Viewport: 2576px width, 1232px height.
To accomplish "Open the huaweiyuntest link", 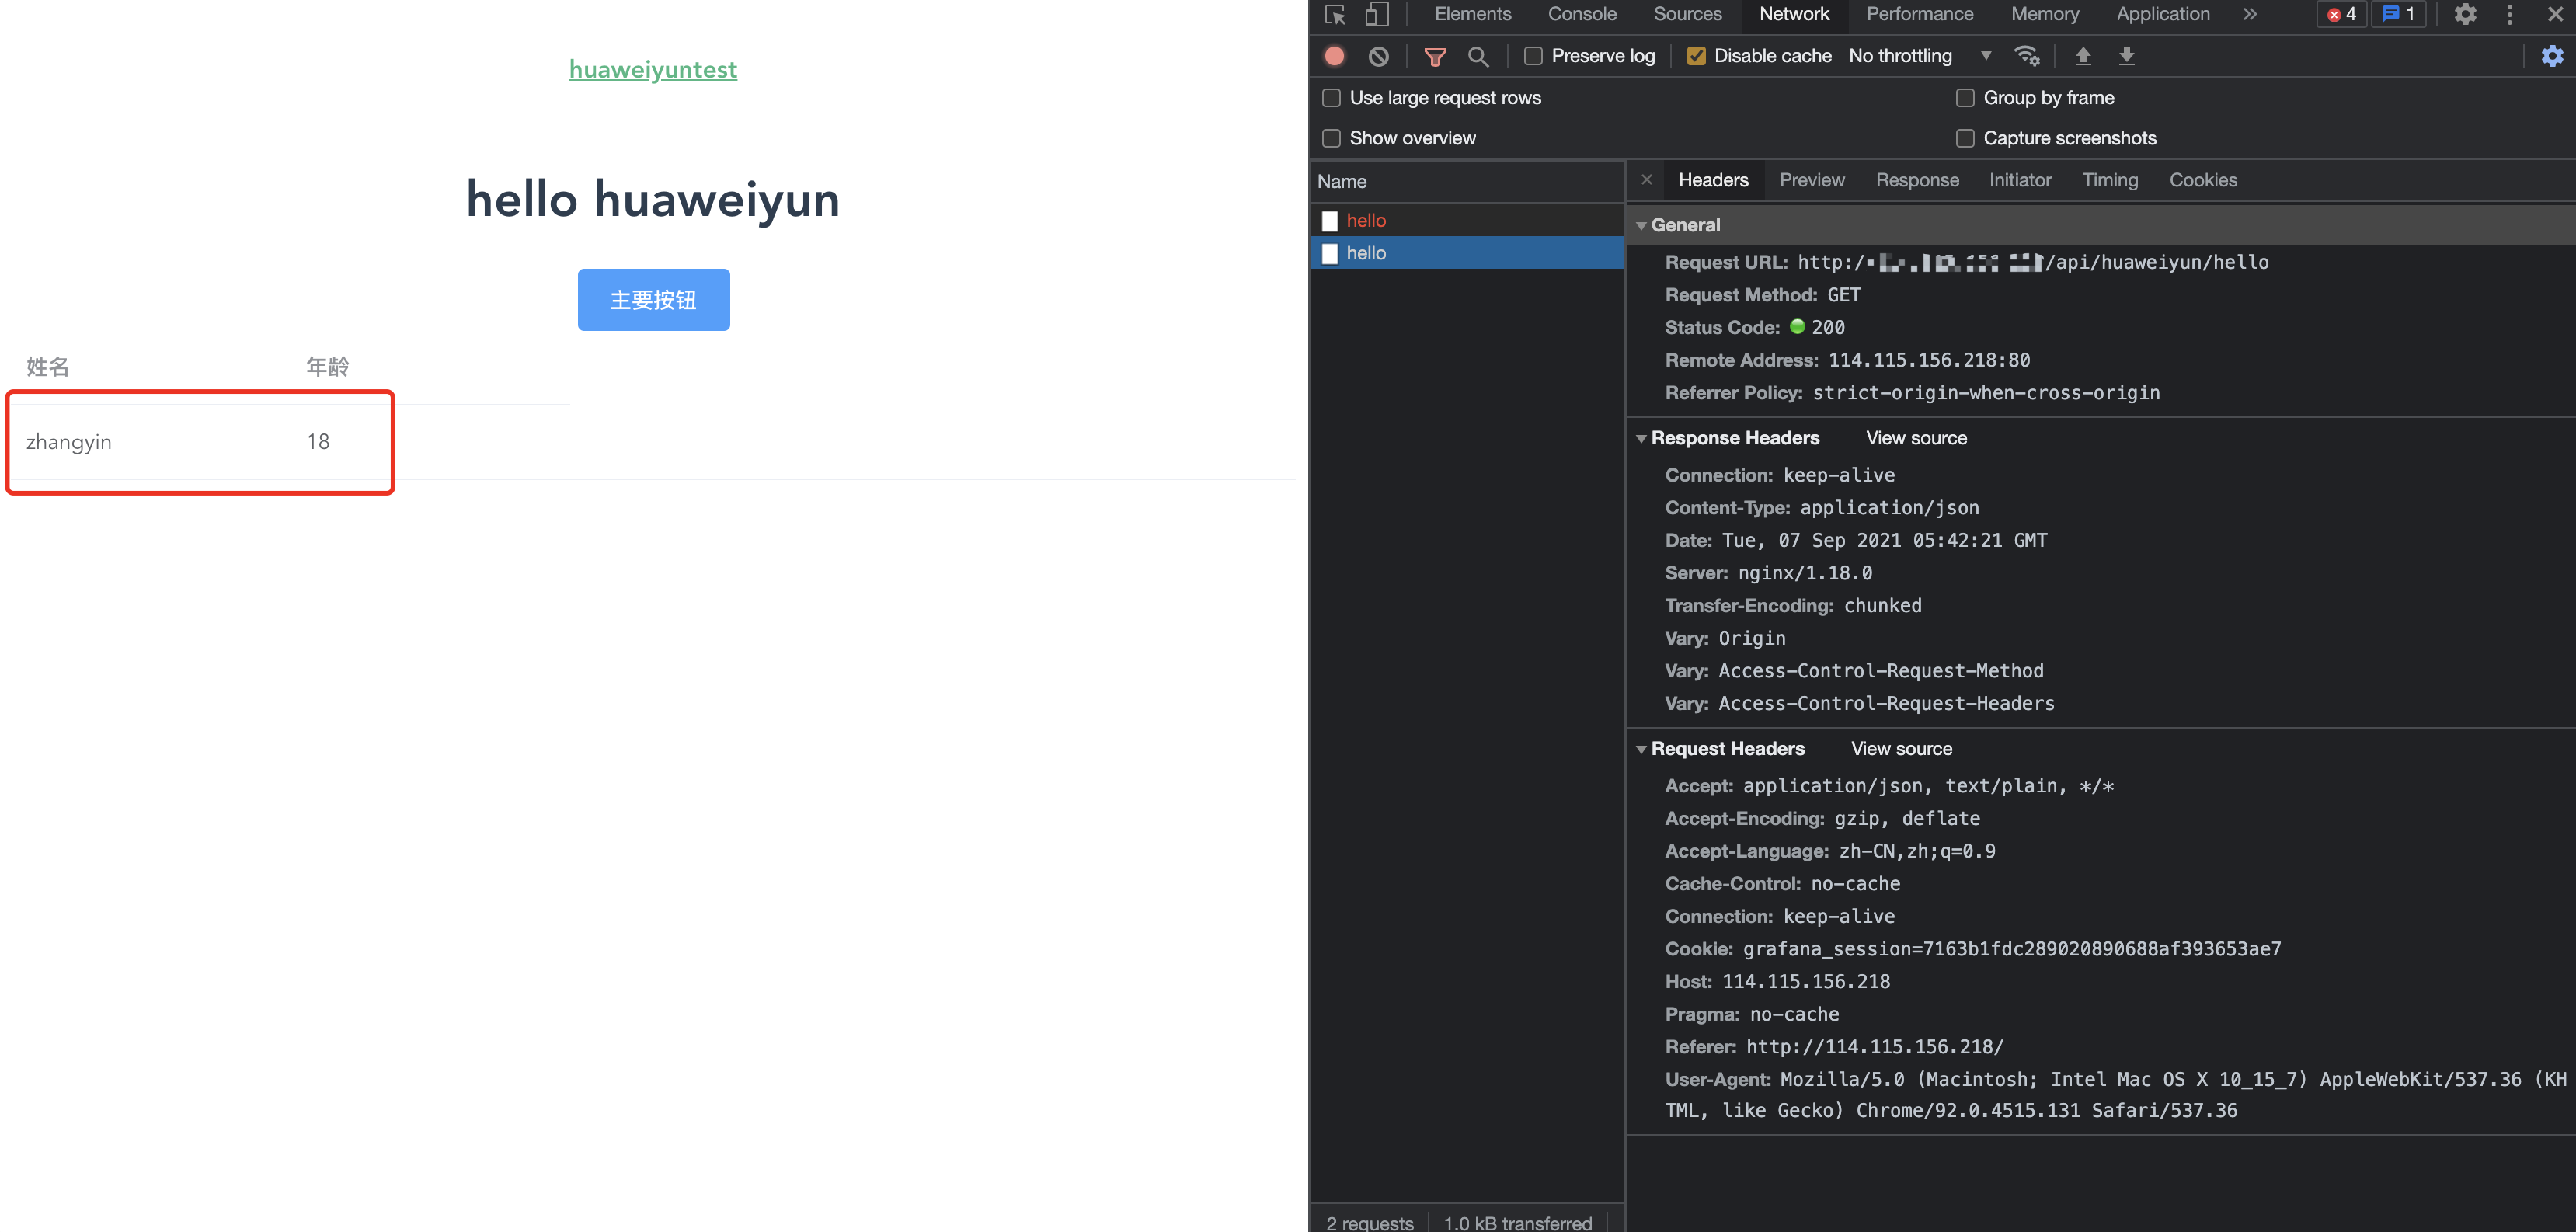I will [653, 69].
